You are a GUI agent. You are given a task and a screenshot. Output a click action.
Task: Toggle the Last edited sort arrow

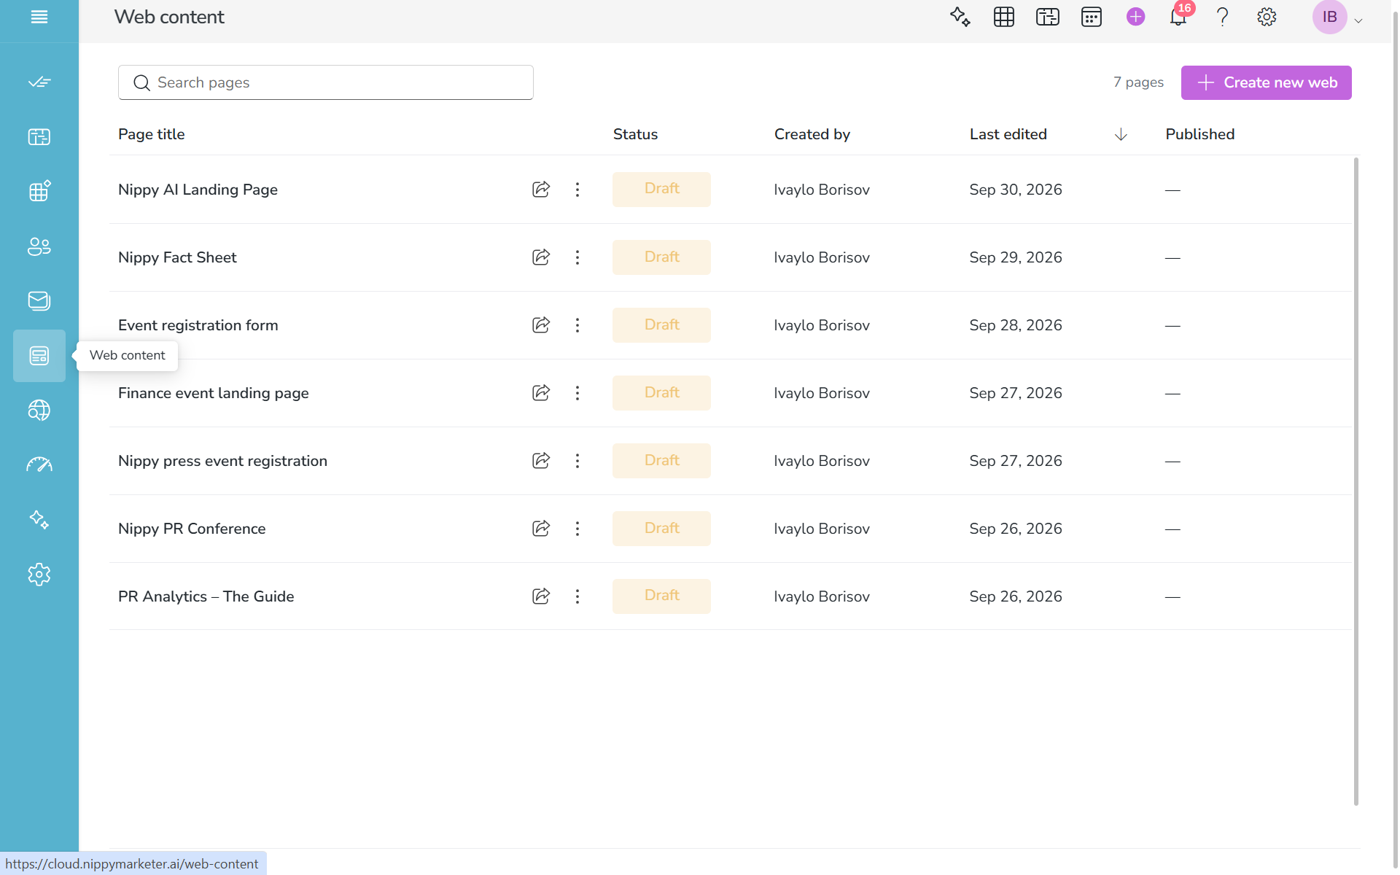(1121, 134)
